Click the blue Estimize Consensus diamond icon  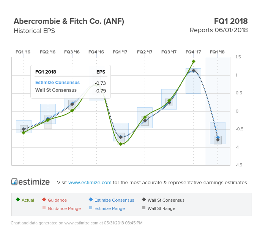tap(91, 199)
